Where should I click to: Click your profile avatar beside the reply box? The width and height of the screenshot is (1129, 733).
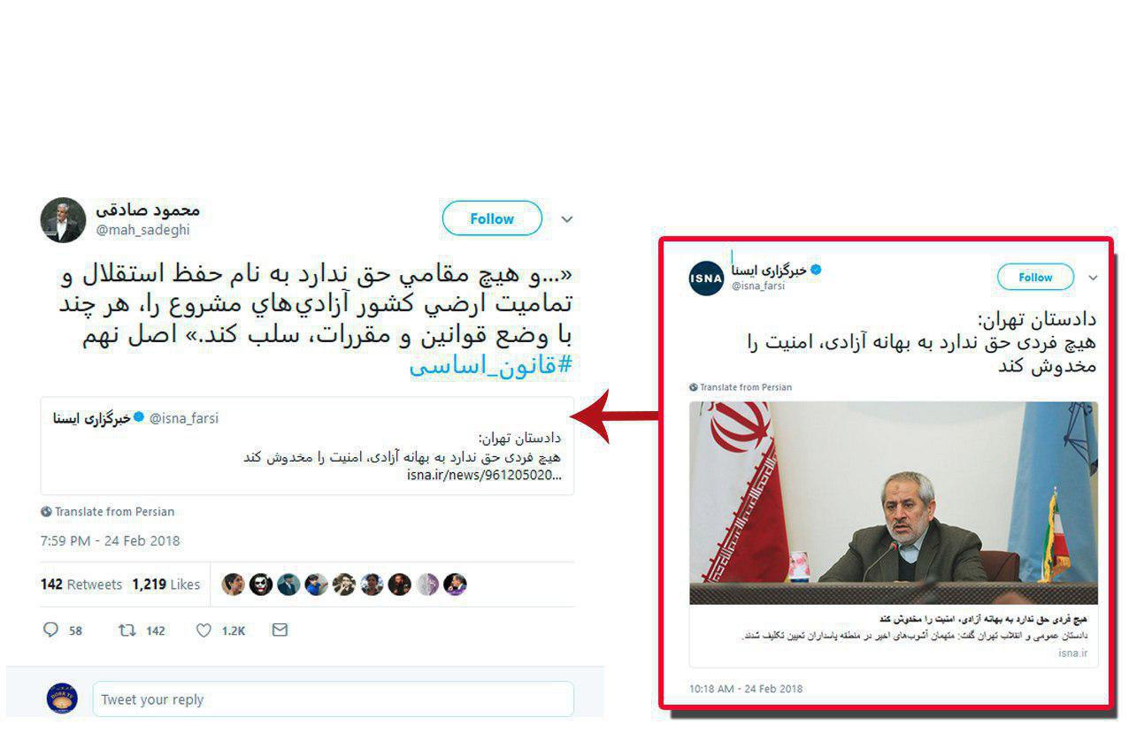pos(62,699)
